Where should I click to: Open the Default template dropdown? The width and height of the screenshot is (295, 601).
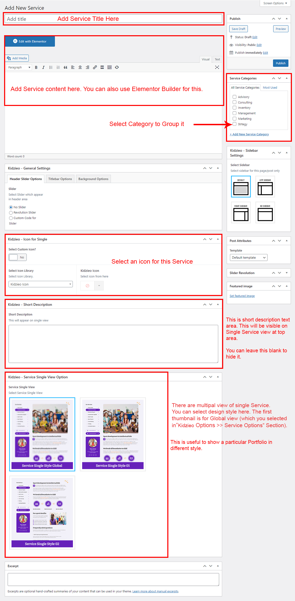click(x=248, y=257)
